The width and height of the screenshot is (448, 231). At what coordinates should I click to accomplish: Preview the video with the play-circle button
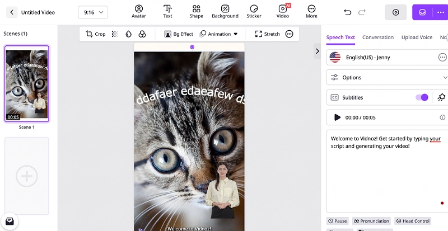[396, 12]
